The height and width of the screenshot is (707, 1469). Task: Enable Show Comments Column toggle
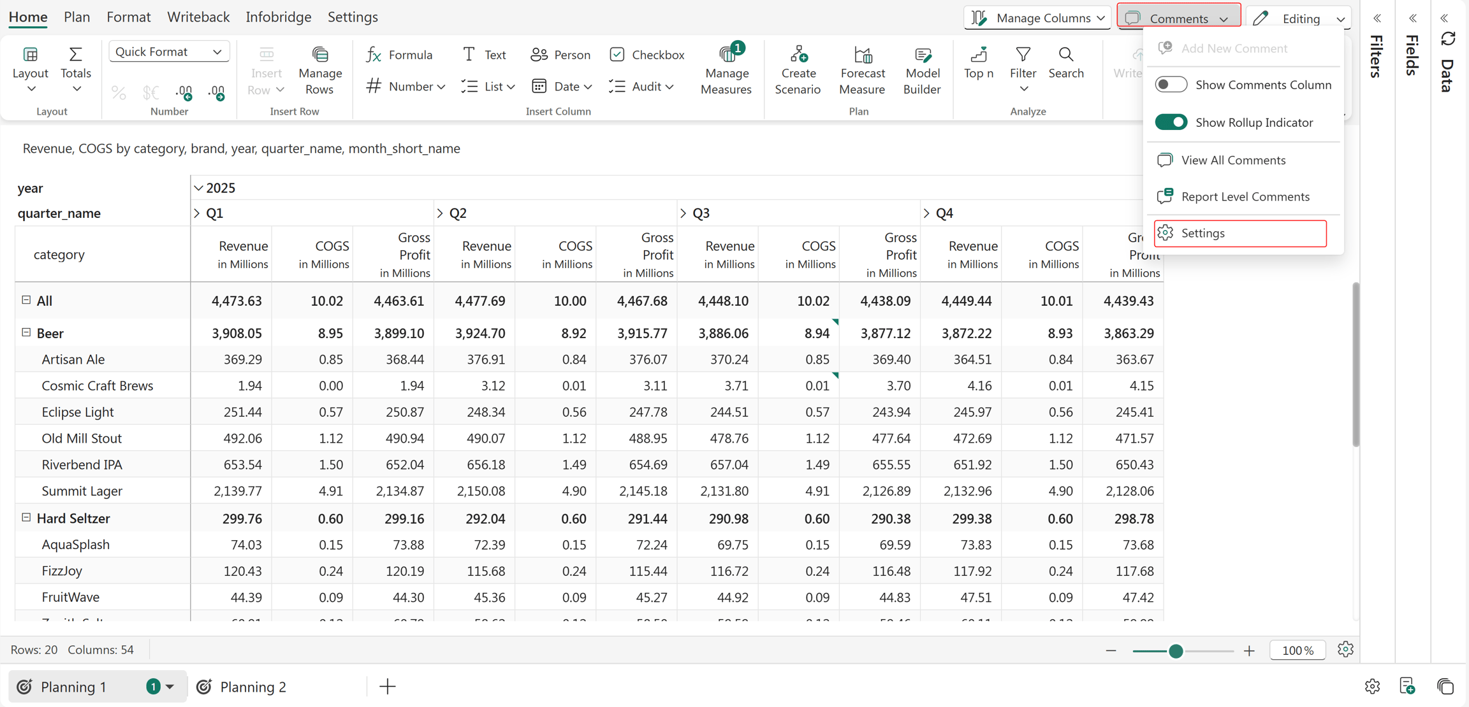click(1171, 85)
